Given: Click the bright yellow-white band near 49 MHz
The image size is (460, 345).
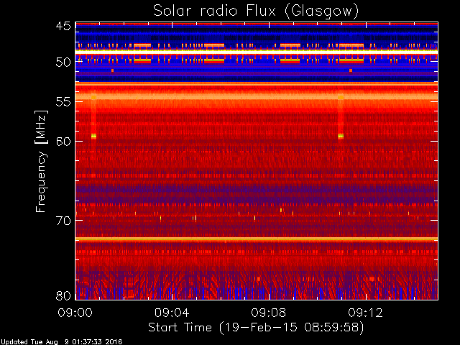Looking at the screenshot, I should coord(257,52).
